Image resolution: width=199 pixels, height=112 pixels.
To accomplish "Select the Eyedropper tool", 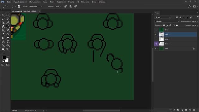I will tap(7, 23).
